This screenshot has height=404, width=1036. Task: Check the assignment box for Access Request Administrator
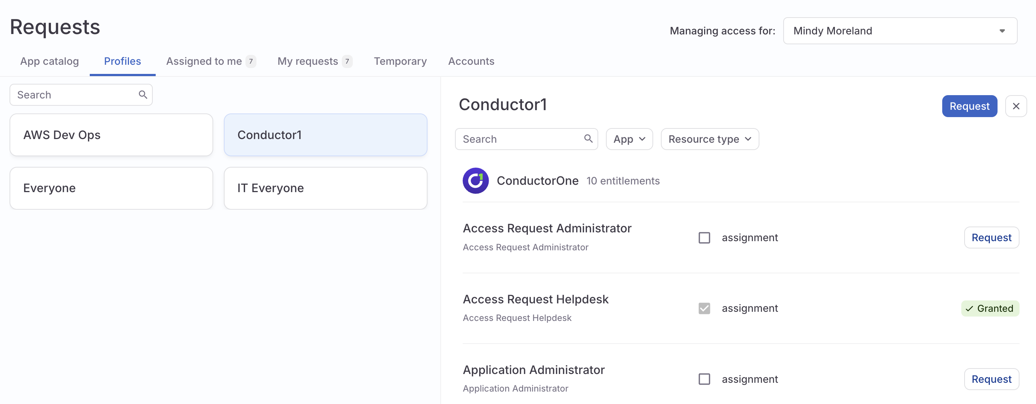click(x=704, y=238)
